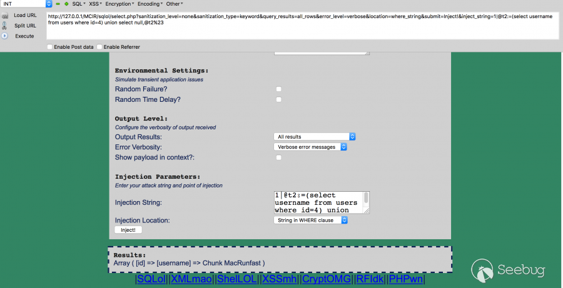Open the PHPwn link
Viewport: 563px width, 288px height.
tap(406, 279)
